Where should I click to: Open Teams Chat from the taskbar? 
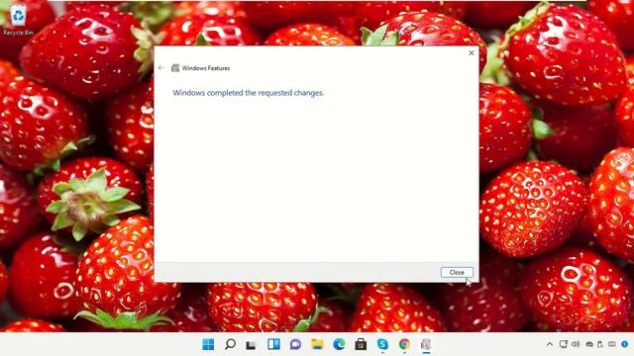pos(295,344)
